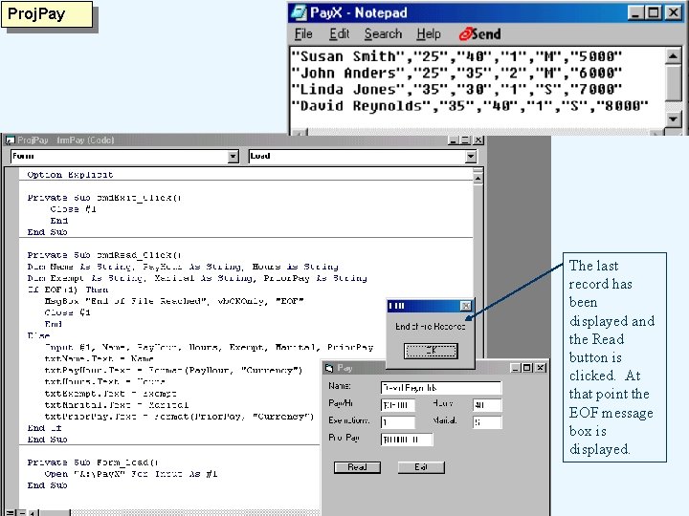The height and width of the screenshot is (516, 689).
Task: Open the Edit menu in Notepad
Action: point(339,34)
